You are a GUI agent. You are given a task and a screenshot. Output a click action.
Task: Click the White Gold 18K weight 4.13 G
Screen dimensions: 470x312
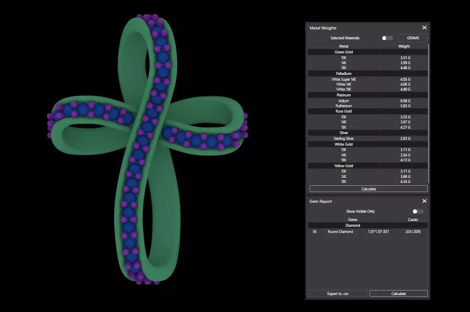(405, 160)
